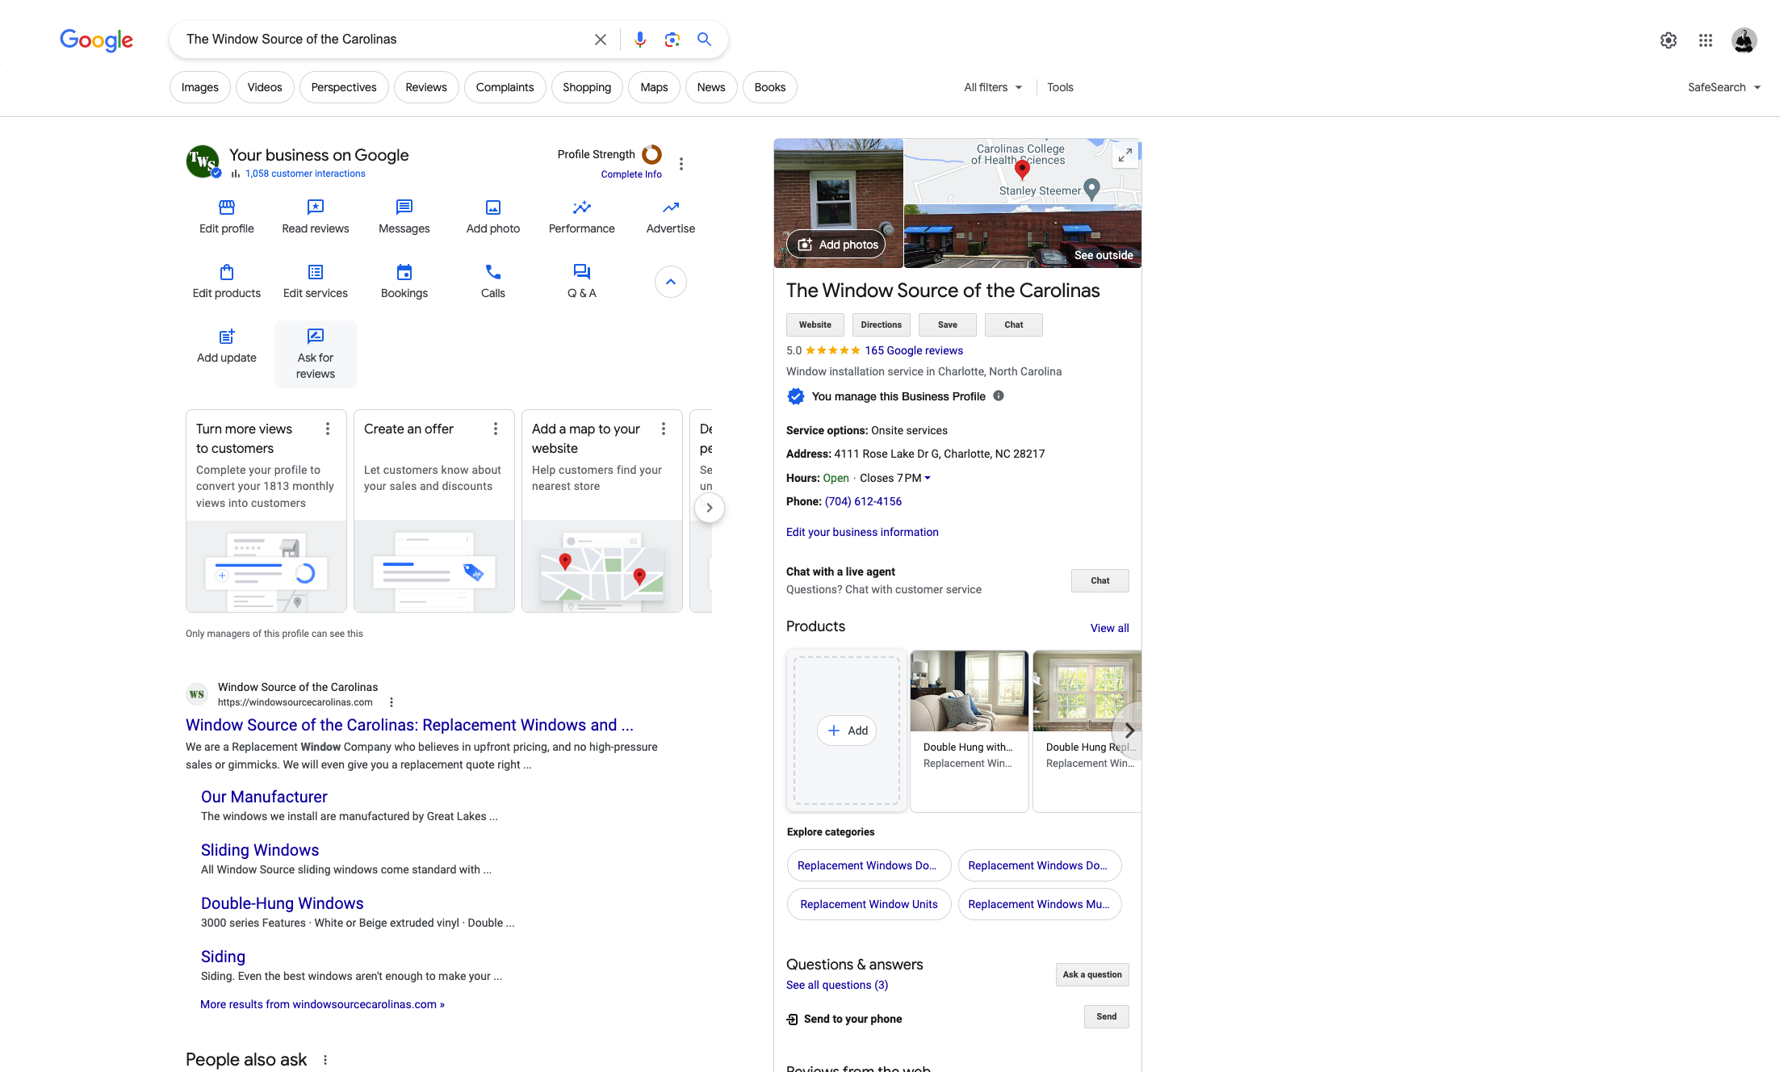Viewport: 1780px width, 1072px height.
Task: Open the Bookings calendar icon
Action: [404, 272]
